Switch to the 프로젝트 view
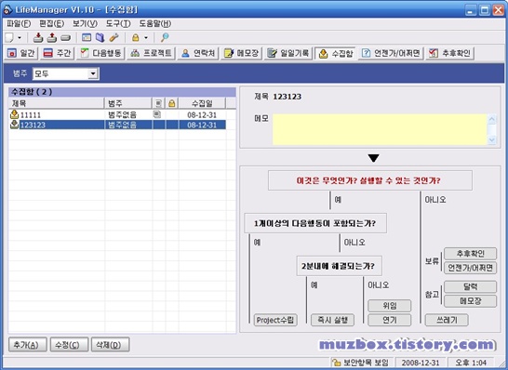The image size is (508, 370). 151,53
